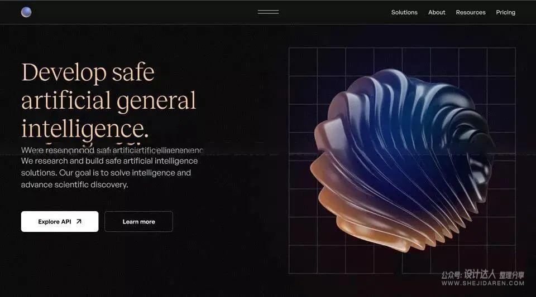Screen dimensions: 536x297
Task: Click the WWW.SHEJIDAREN.COM watermark URL
Action: (x=482, y=283)
